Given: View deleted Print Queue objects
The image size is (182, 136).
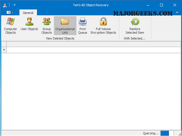Looking at the screenshot, I should coord(82,26).
